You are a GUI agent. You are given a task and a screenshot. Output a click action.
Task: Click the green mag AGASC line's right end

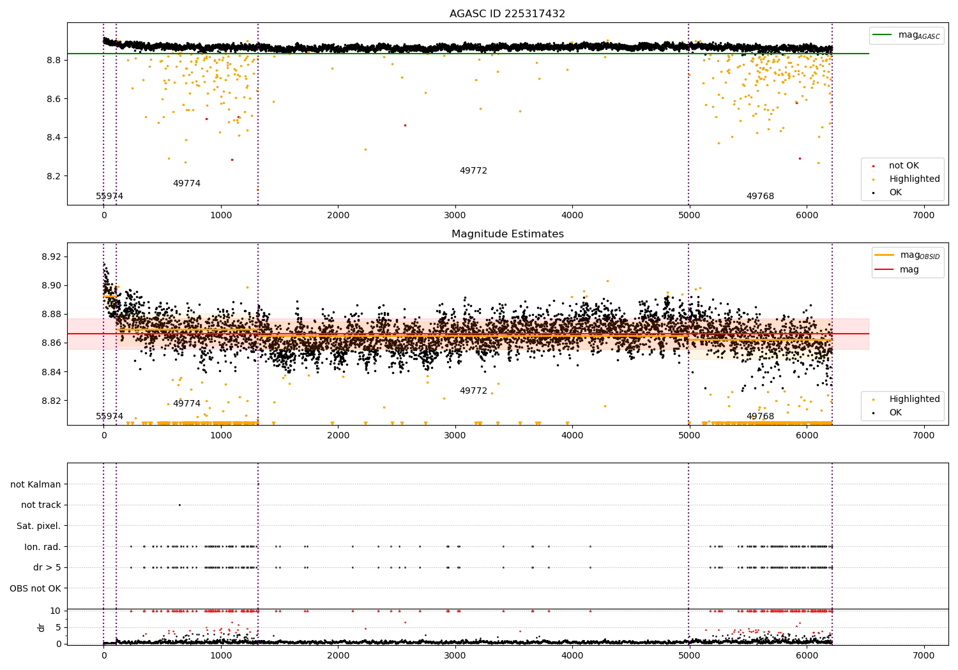pos(867,54)
